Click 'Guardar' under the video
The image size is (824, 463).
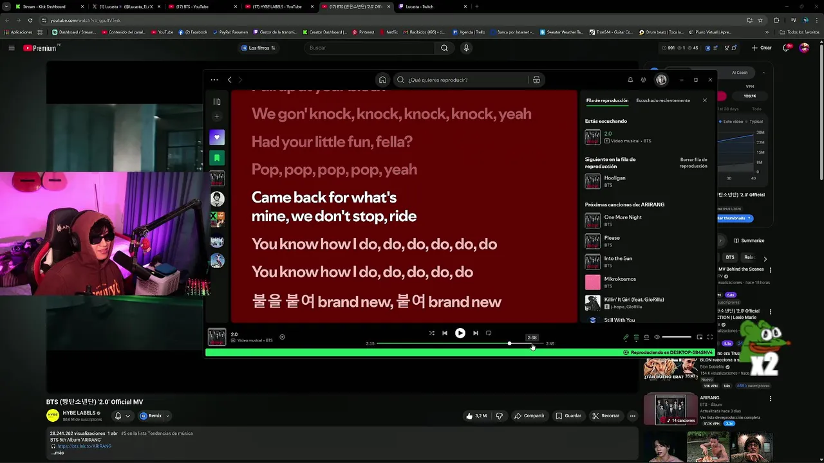coord(568,416)
